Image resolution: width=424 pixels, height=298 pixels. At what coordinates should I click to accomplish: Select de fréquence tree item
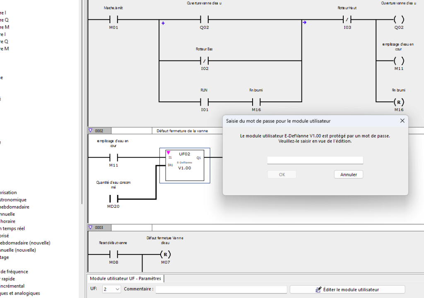pyautogui.click(x=14, y=272)
